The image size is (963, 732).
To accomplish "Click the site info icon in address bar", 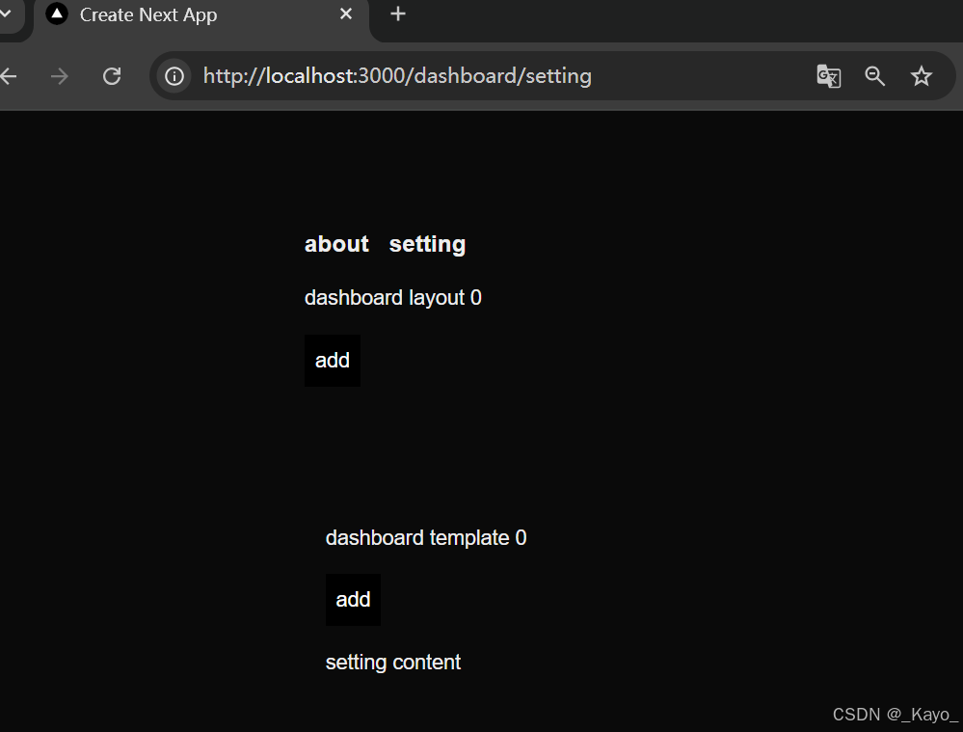I will click(x=174, y=75).
